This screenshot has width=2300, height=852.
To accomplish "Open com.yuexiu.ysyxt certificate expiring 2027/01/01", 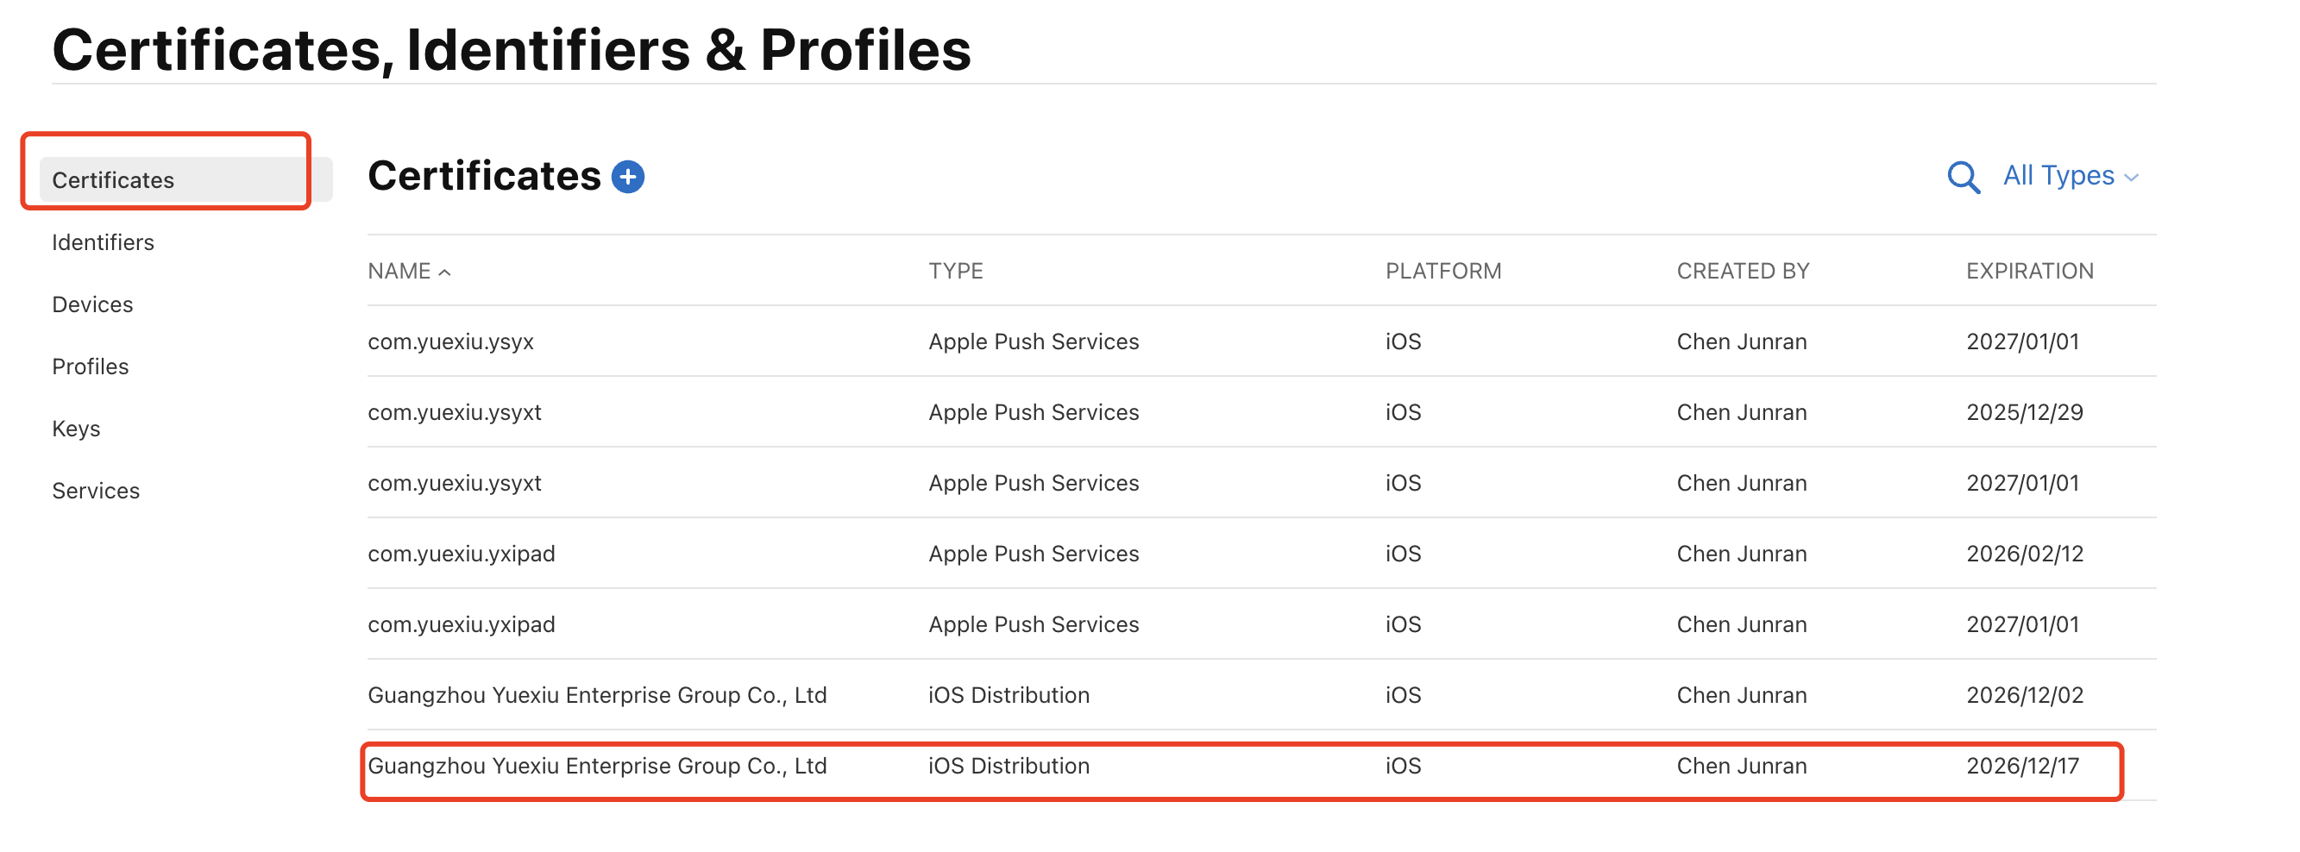I will [x=455, y=483].
